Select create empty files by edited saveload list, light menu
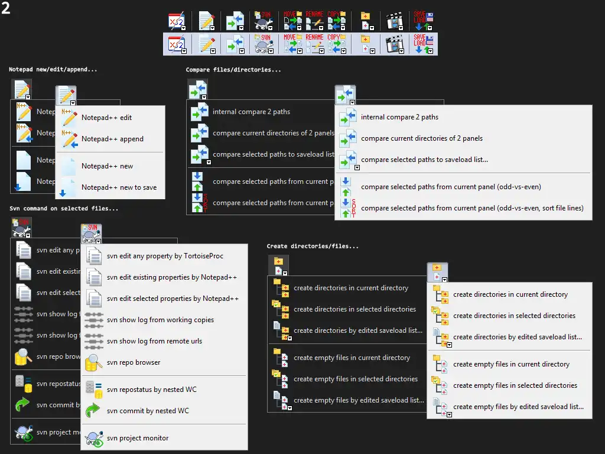This screenshot has height=454, width=605. pos(509,407)
